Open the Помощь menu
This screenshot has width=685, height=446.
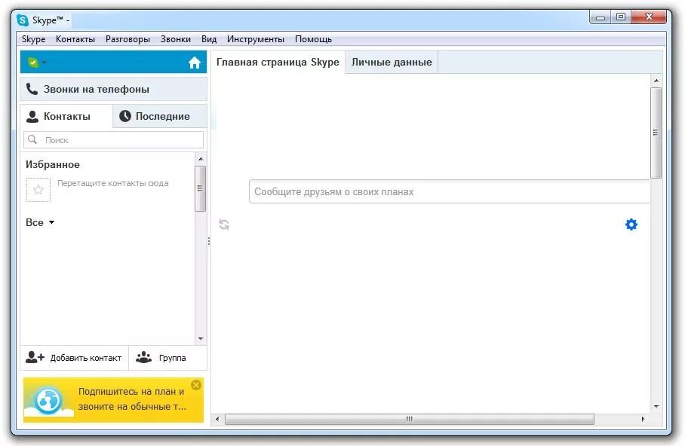click(x=313, y=39)
